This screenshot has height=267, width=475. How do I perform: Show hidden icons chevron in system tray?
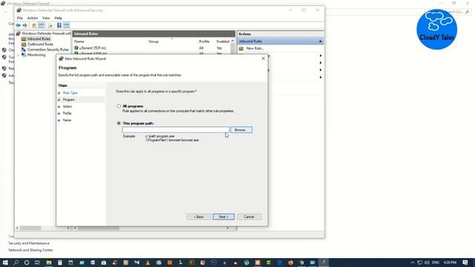[413, 263]
